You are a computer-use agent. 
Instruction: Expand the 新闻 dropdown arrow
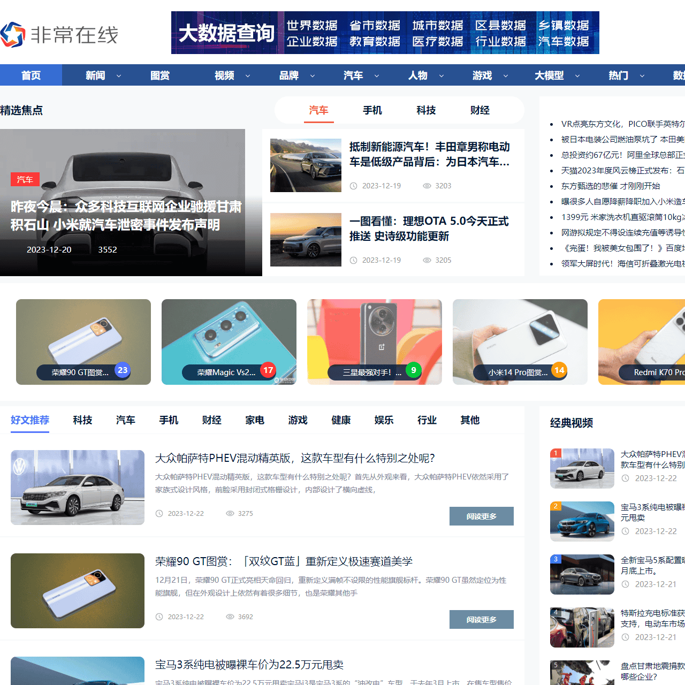tap(119, 76)
